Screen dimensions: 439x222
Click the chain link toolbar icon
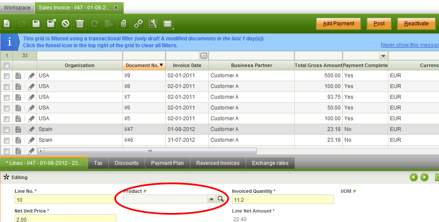(x=138, y=24)
